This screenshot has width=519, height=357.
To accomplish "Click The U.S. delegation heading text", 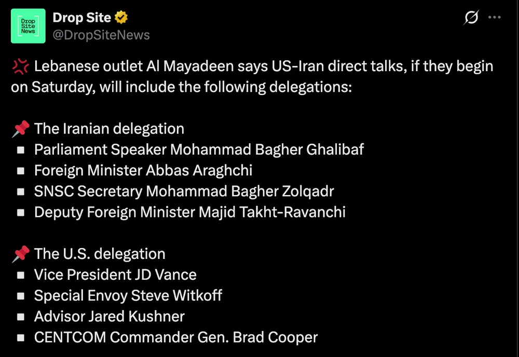I will tap(100, 254).
